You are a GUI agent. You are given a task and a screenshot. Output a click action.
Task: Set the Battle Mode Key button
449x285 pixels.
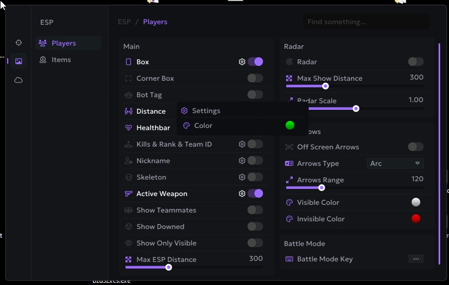[416, 259]
